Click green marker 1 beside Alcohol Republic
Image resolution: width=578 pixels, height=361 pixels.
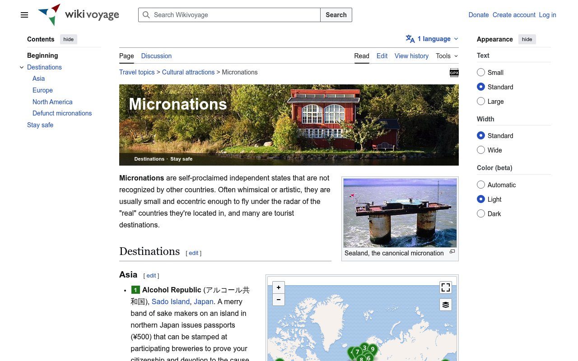pos(135,290)
